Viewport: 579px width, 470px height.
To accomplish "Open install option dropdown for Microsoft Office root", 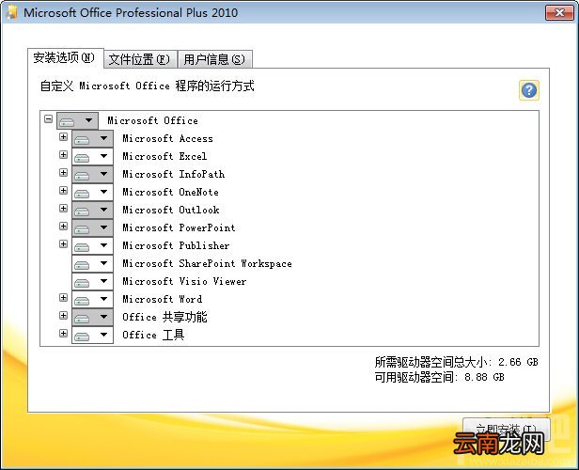I will pos(77,120).
